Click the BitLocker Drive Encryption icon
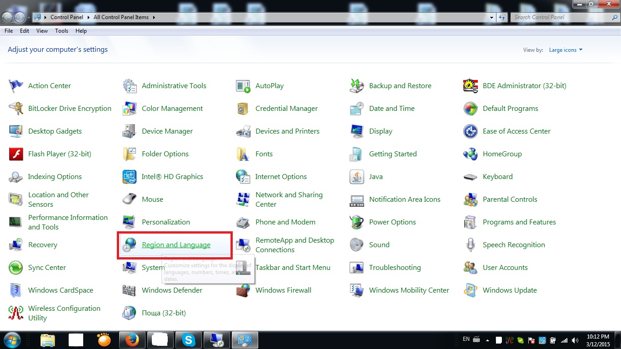Screen dimensions: 621x349 click(16, 108)
